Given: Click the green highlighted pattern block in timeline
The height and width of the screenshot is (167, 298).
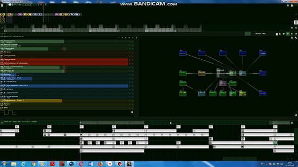Looking at the screenshot, I should [x=275, y=143].
